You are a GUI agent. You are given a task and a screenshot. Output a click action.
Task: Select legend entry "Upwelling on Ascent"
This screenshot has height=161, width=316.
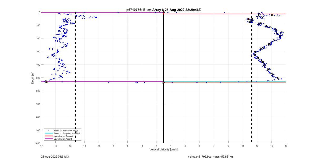(63, 139)
